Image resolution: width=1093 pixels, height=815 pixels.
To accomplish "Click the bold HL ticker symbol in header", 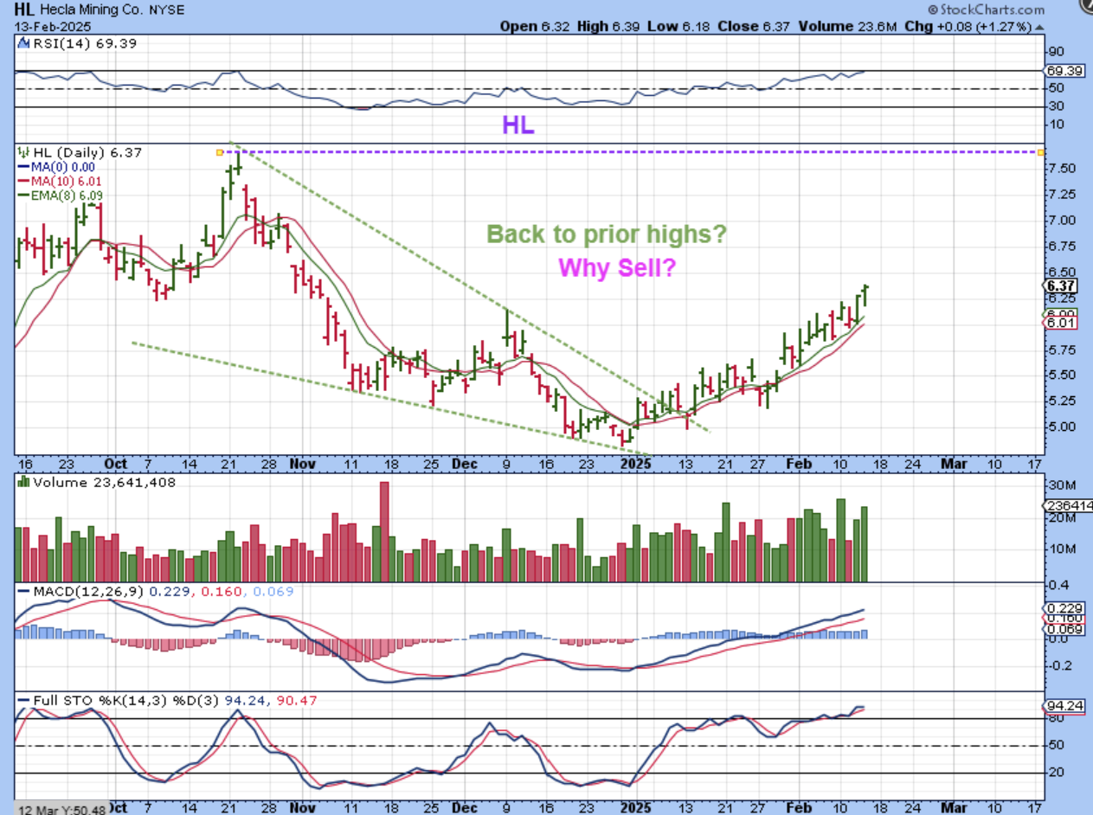I will tap(23, 9).
